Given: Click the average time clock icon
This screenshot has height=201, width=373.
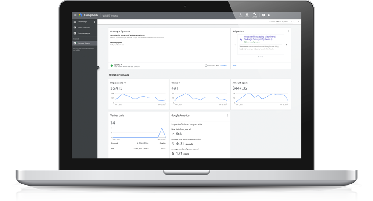Looking at the screenshot, I should [x=173, y=144].
